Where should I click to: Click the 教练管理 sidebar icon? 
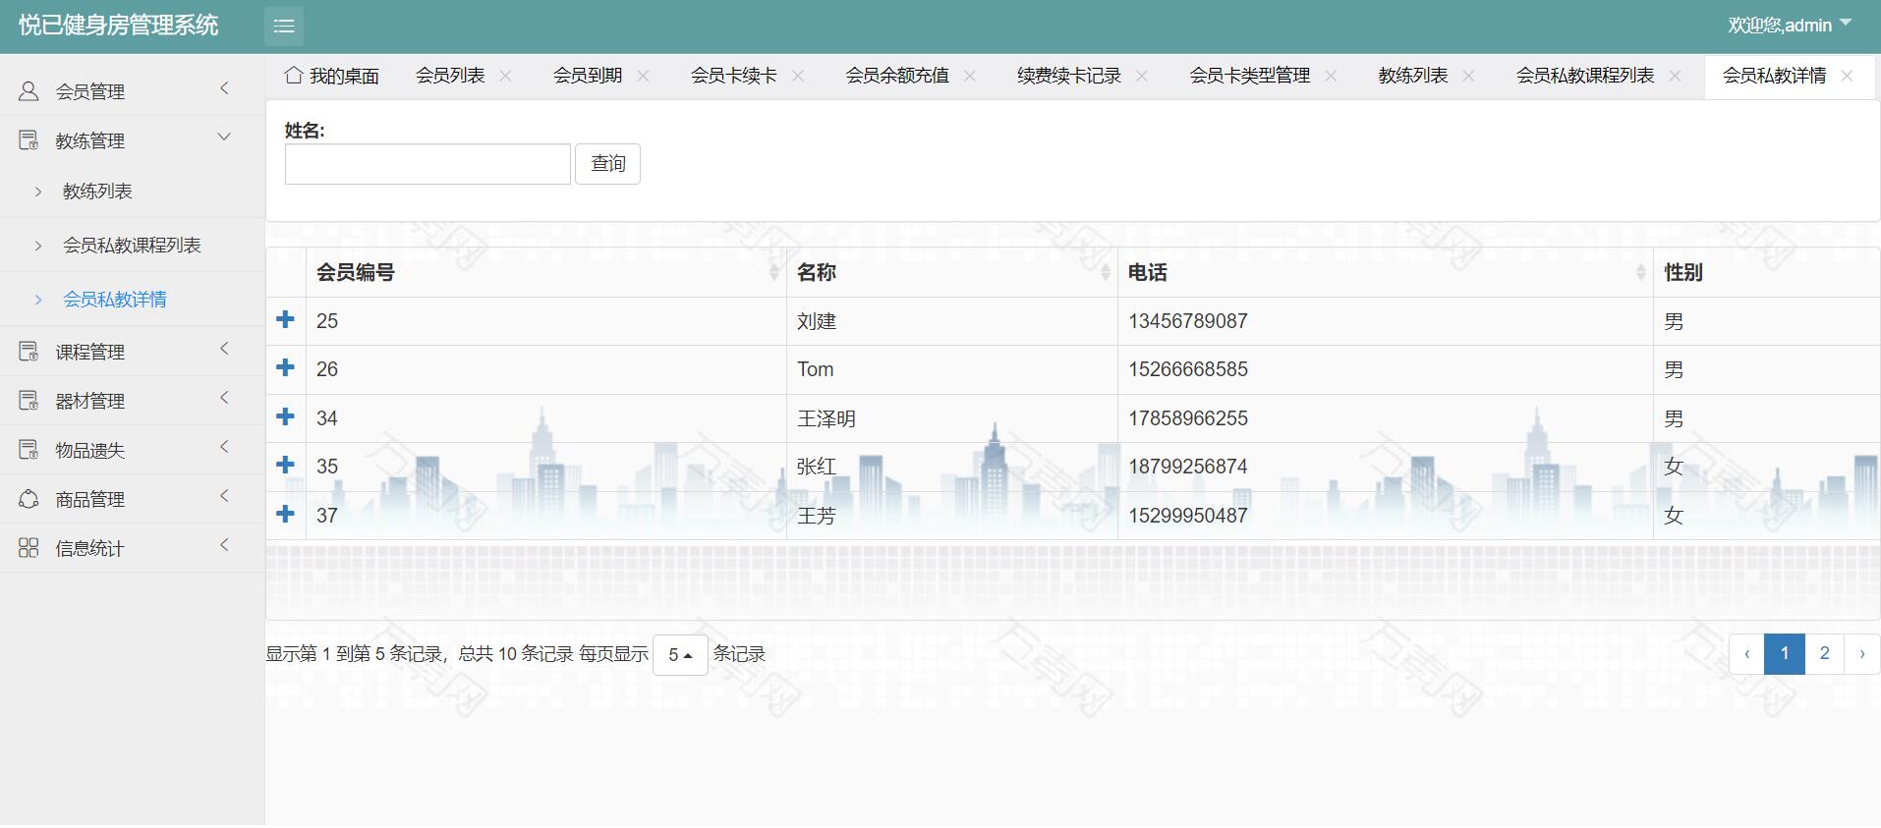(28, 140)
